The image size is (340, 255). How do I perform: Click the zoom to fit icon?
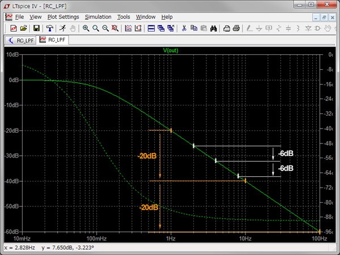(115, 28)
